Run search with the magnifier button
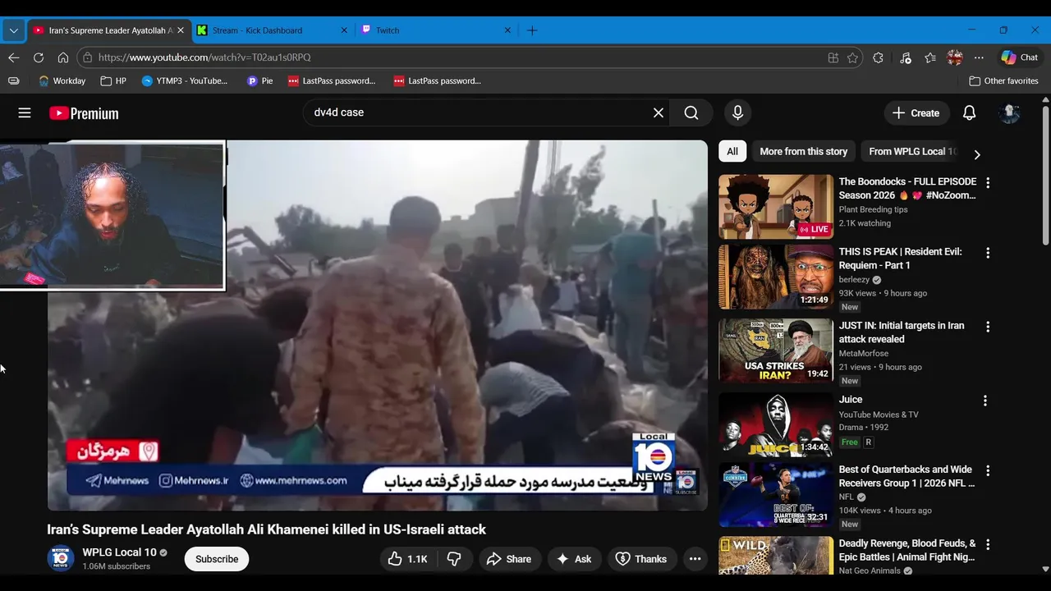This screenshot has width=1051, height=591. (x=691, y=112)
